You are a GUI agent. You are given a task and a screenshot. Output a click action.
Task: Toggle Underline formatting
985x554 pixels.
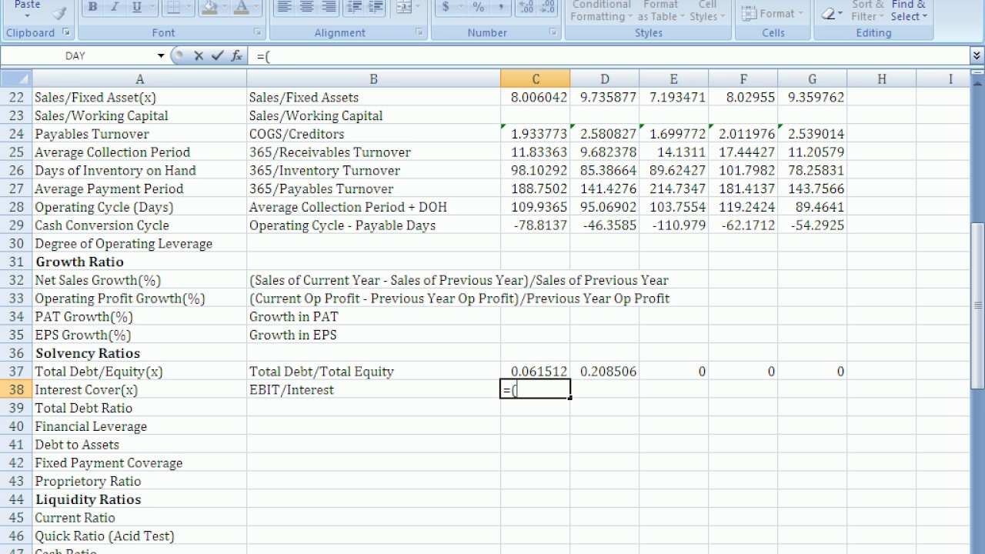pos(136,8)
